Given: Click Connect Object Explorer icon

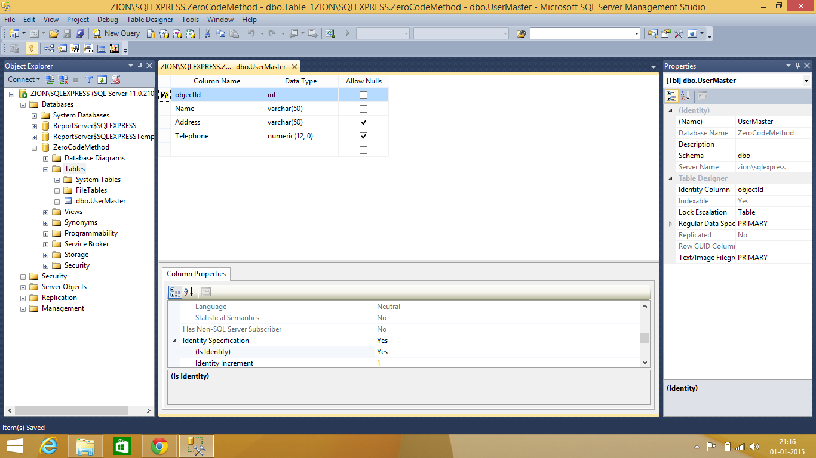Looking at the screenshot, I should 50,79.
